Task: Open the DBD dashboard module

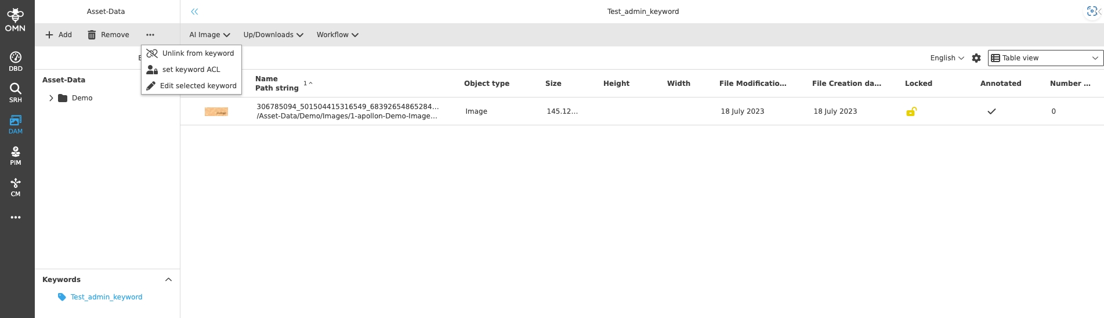Action: pos(16,61)
